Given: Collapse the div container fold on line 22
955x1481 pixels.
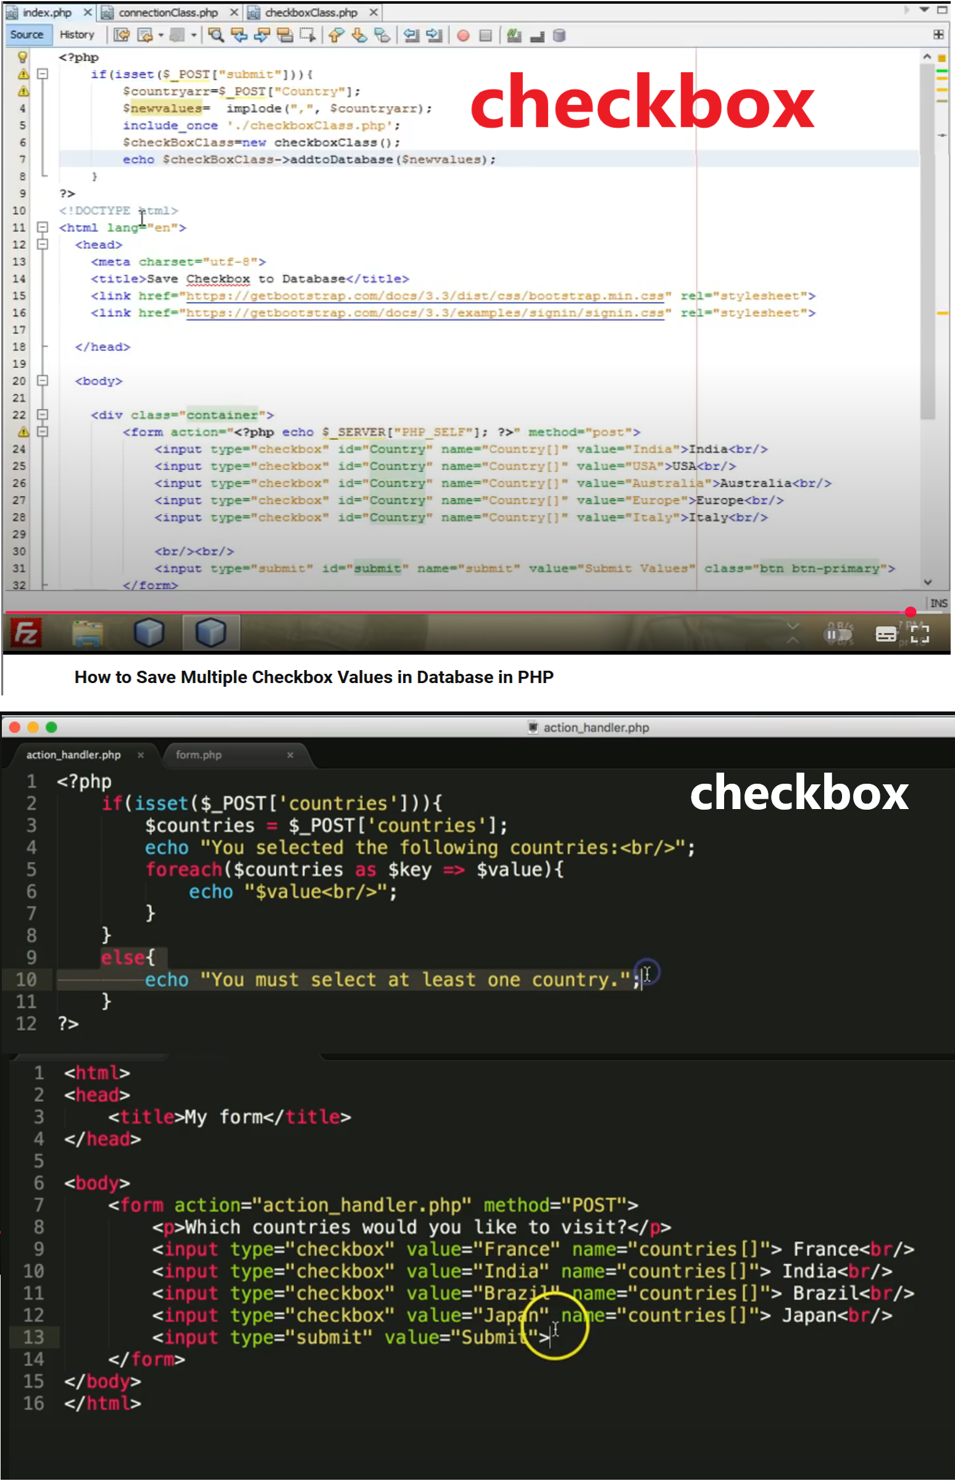Looking at the screenshot, I should pyautogui.click(x=42, y=414).
